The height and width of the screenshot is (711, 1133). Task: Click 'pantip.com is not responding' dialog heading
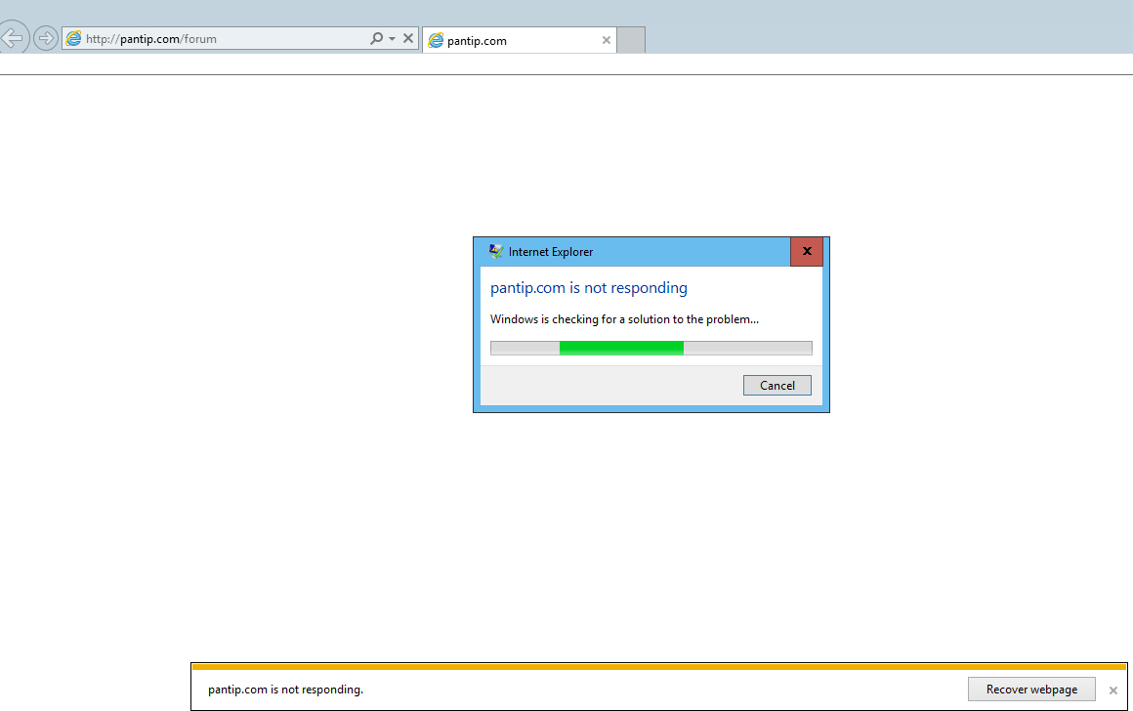pos(589,287)
